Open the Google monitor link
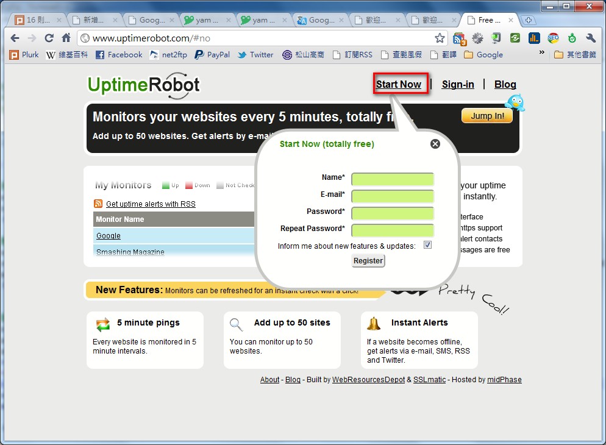606x445 pixels. (x=109, y=236)
